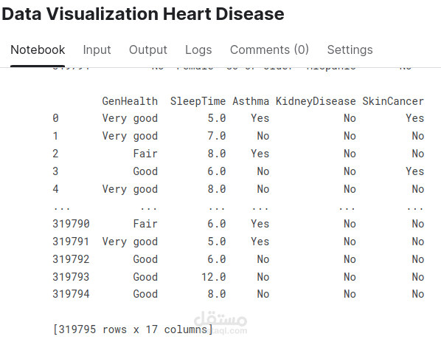The width and height of the screenshot is (441, 342).
Task: View the Logs tab
Action: [198, 50]
